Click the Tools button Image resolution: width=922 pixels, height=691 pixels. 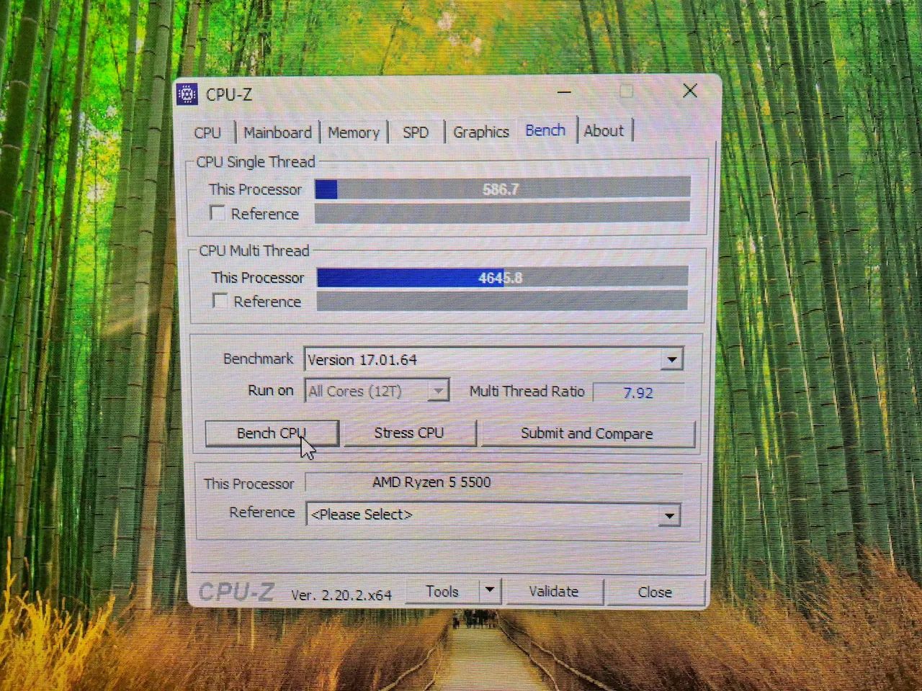442,592
